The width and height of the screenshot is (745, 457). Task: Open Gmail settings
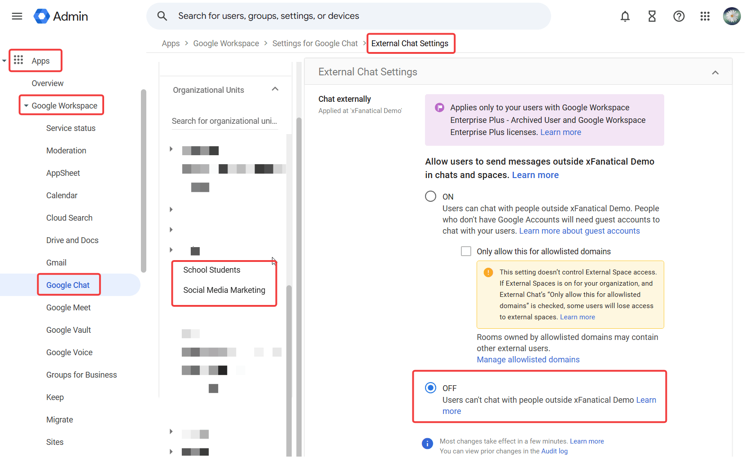coord(56,263)
